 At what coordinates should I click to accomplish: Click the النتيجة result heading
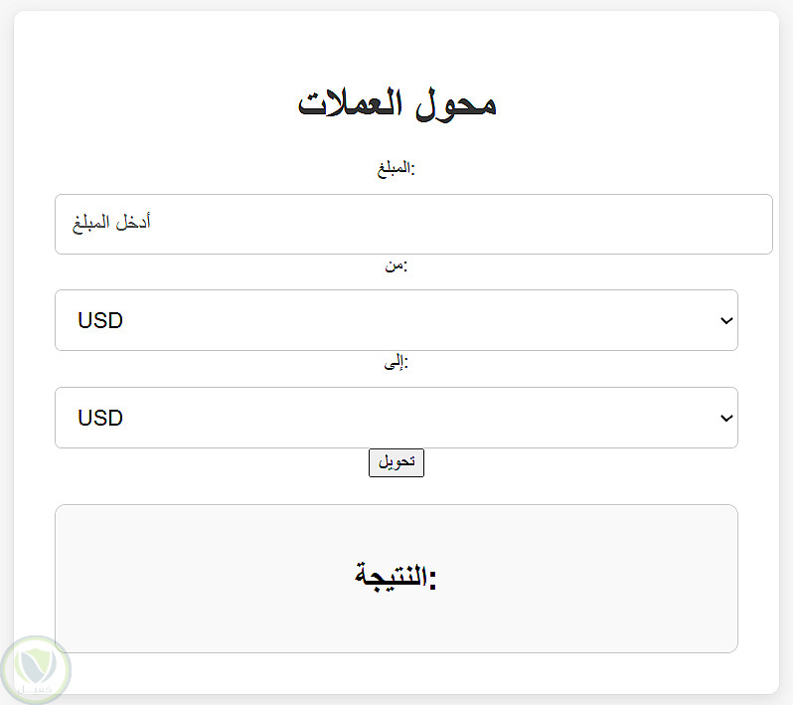pyautogui.click(x=396, y=577)
